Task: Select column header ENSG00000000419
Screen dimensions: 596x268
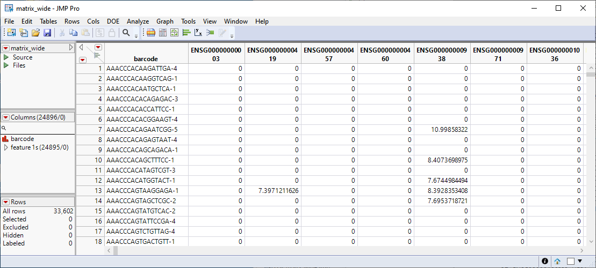Action: [273, 54]
